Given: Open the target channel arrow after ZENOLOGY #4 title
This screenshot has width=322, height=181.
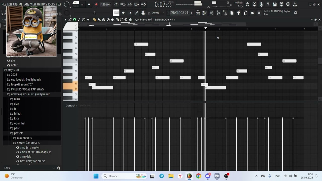Looking at the screenshot, I should [x=175, y=20].
